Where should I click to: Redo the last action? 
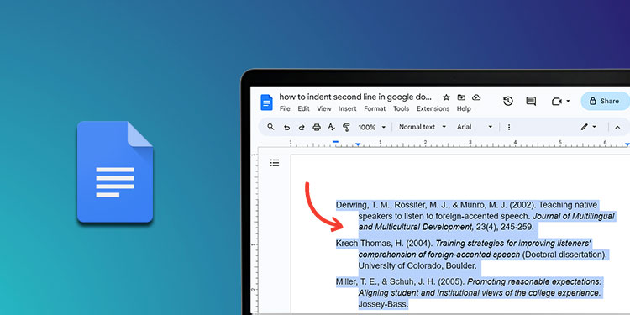(302, 128)
